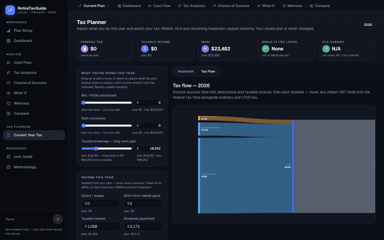The width and height of the screenshot is (384, 240).
Task: Click the Short-term capital gains input
Action: (143, 203)
